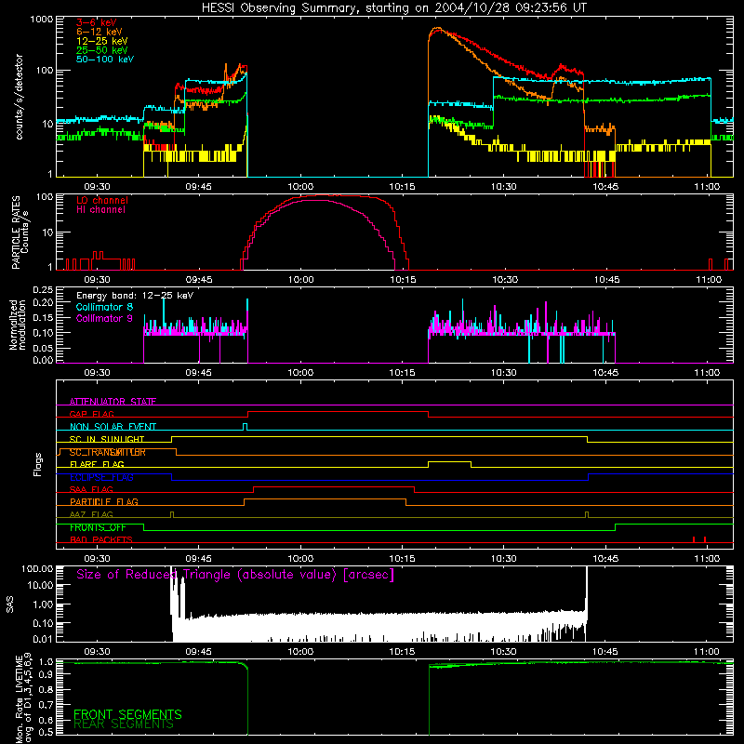Click the Collimator 9 legend entry

coord(104,318)
